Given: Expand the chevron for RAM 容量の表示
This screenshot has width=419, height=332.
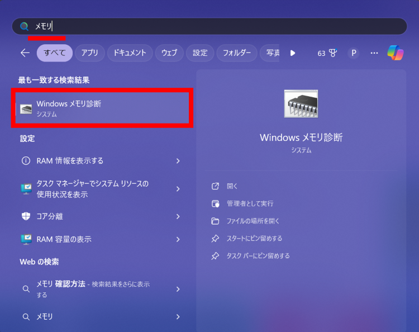Looking at the screenshot, I should 178,239.
